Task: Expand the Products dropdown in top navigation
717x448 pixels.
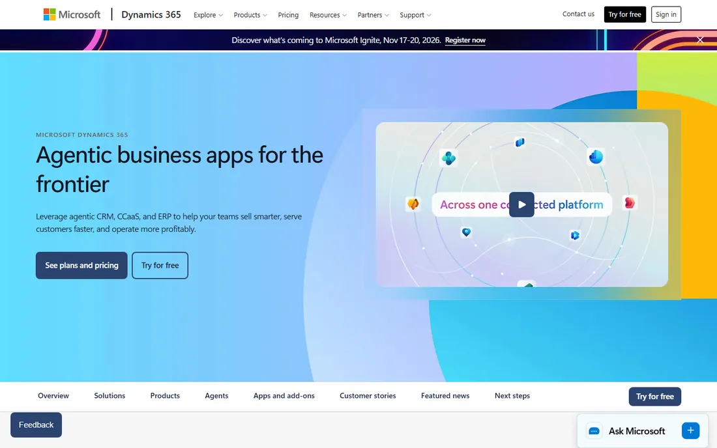Action: (x=250, y=15)
